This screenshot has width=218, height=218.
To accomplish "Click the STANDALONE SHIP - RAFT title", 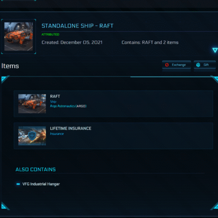I will pyautogui.click(x=78, y=26).
